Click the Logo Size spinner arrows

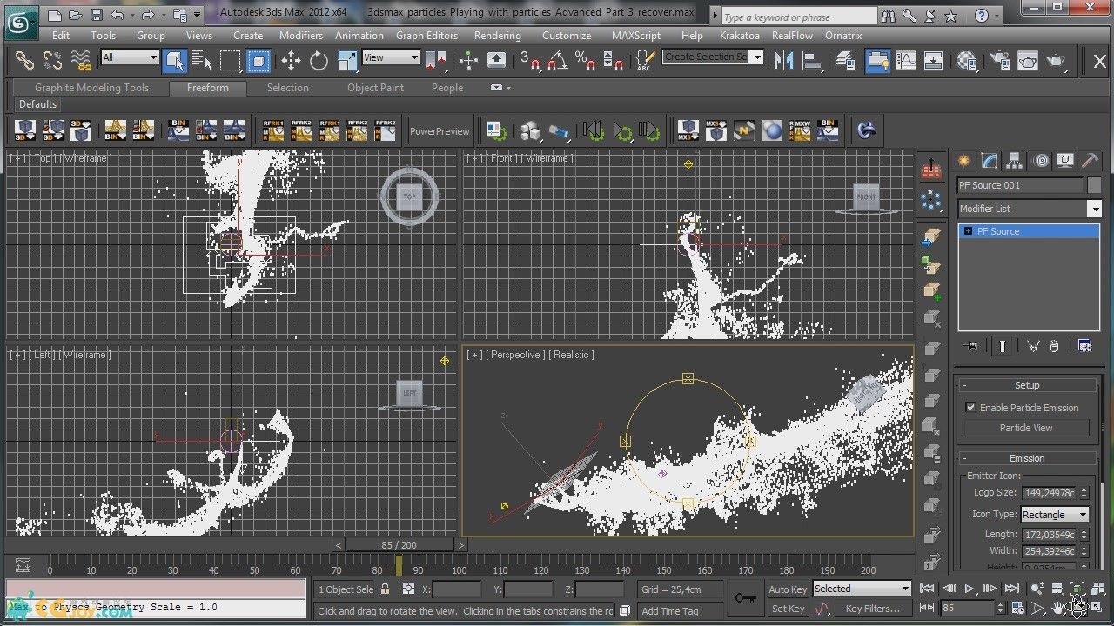pos(1084,493)
